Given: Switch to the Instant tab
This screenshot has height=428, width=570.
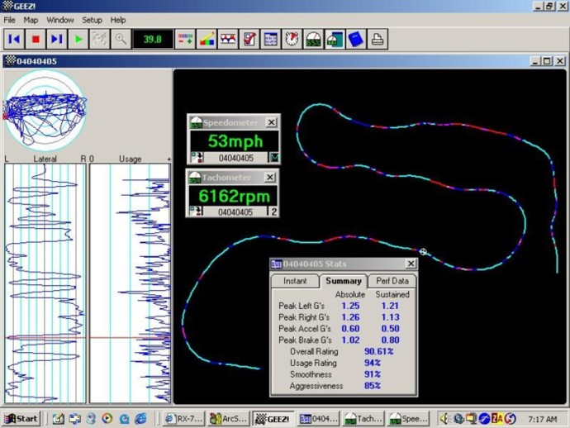Looking at the screenshot, I should (x=295, y=281).
